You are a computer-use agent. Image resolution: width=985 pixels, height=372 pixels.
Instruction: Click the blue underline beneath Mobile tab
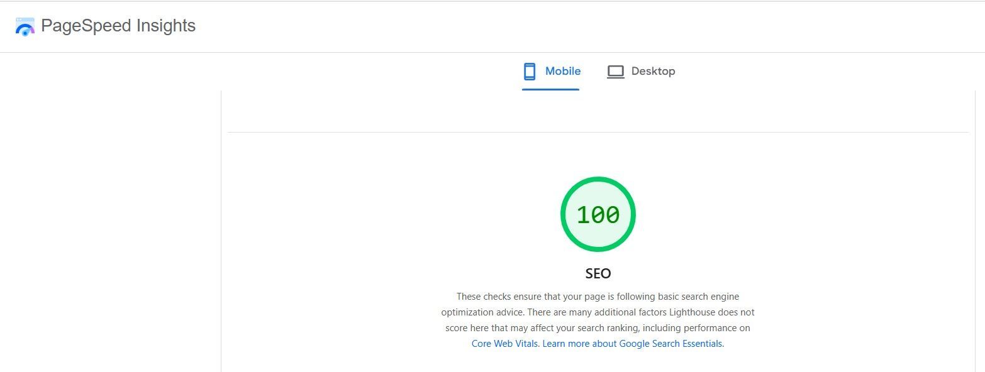550,89
